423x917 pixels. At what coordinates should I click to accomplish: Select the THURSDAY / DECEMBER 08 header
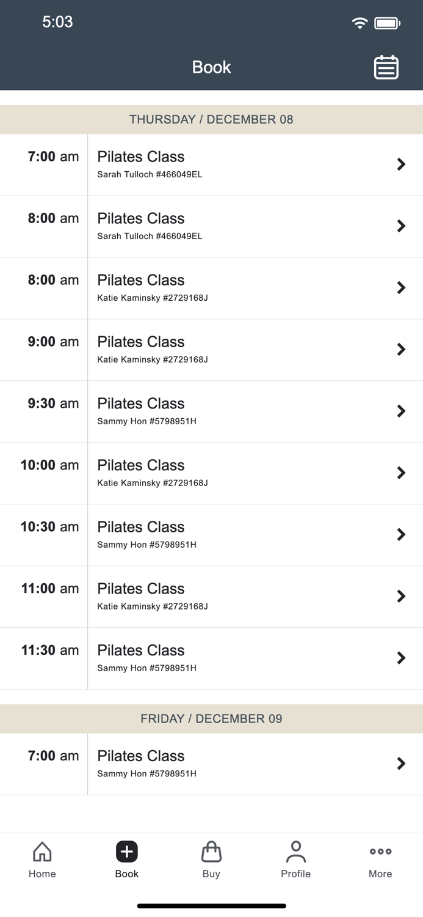point(211,119)
